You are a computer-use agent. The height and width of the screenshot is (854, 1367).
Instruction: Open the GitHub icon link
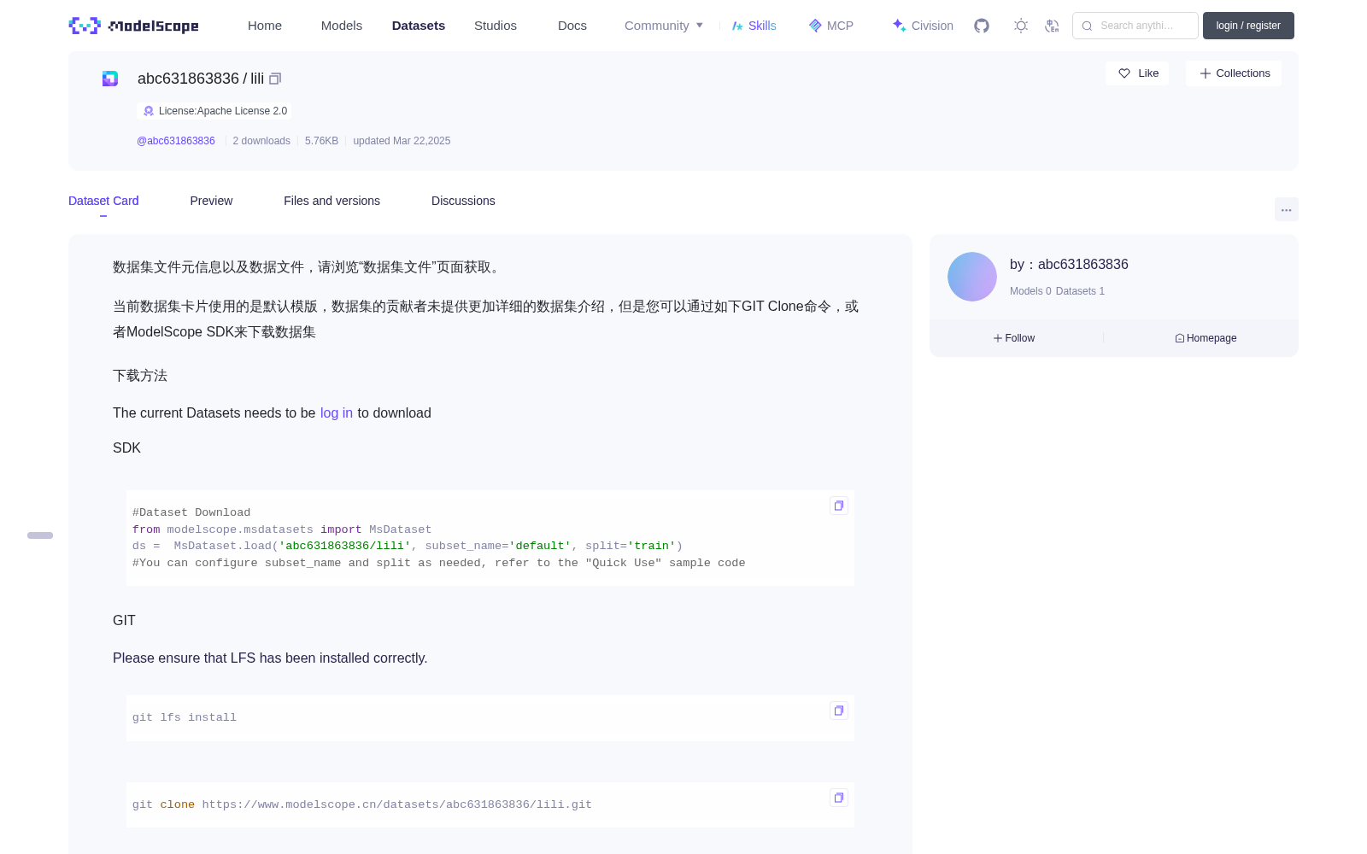pos(982,26)
